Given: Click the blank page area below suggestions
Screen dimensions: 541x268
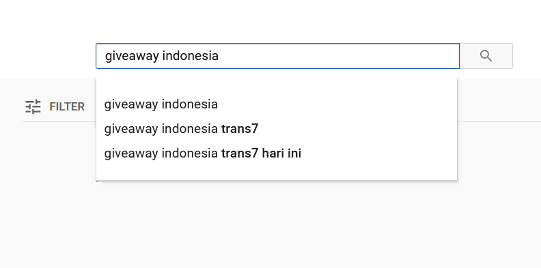Looking at the screenshot, I should coord(276,224).
